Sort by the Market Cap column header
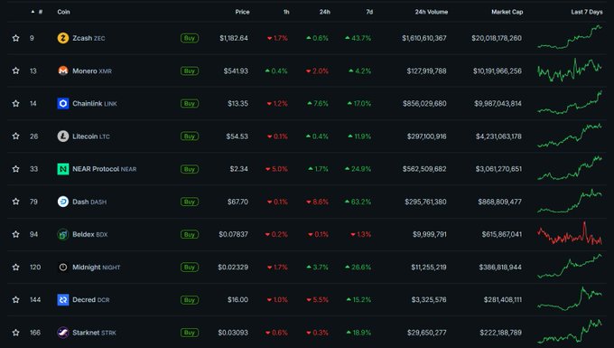The height and width of the screenshot is (348, 614). (507, 12)
